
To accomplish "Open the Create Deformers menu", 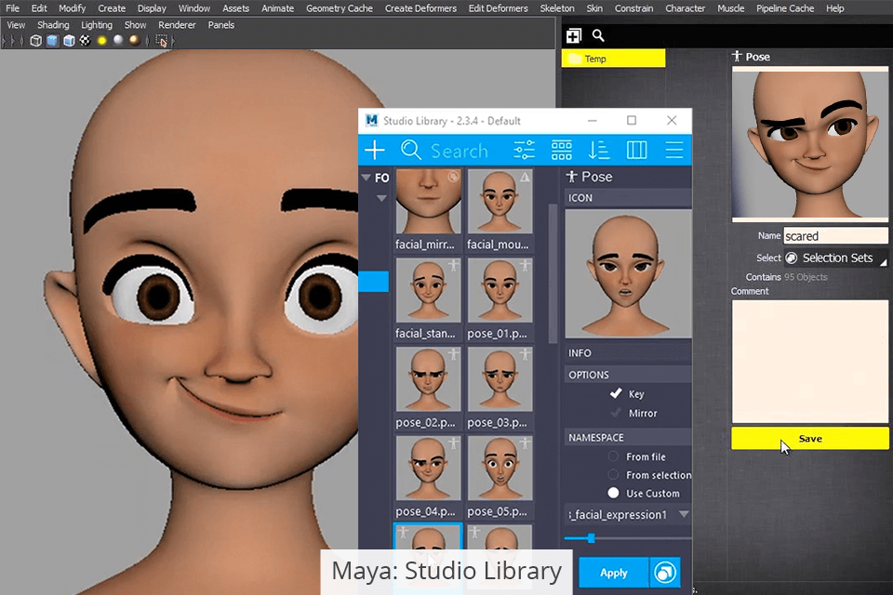I will (x=420, y=8).
